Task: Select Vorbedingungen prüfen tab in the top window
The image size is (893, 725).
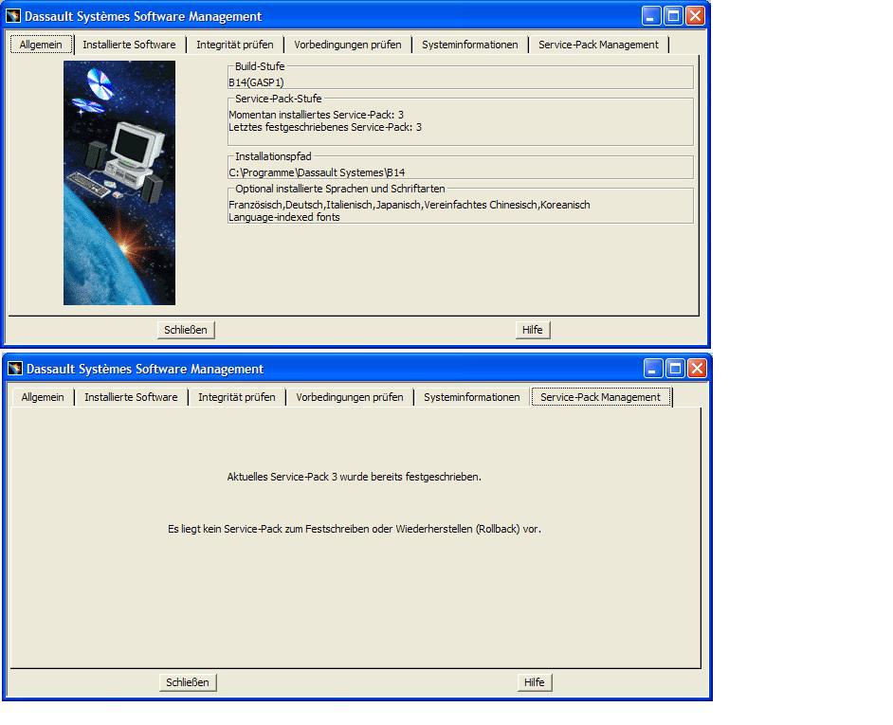Action: tap(348, 45)
